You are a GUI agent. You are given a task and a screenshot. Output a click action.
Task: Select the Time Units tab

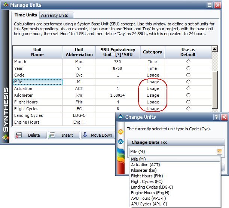25,15
